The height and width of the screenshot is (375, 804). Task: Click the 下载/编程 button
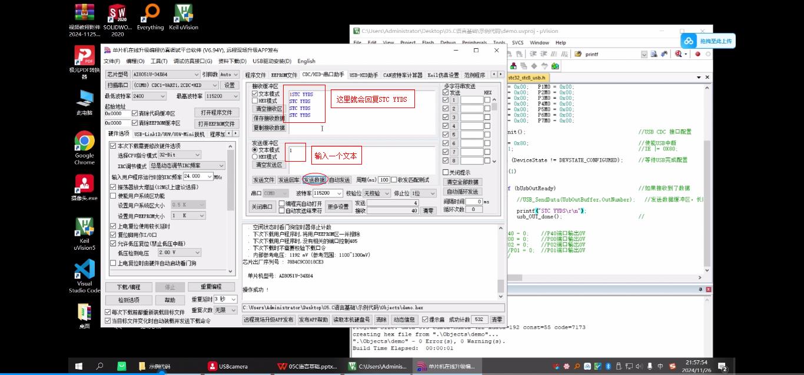point(129,287)
